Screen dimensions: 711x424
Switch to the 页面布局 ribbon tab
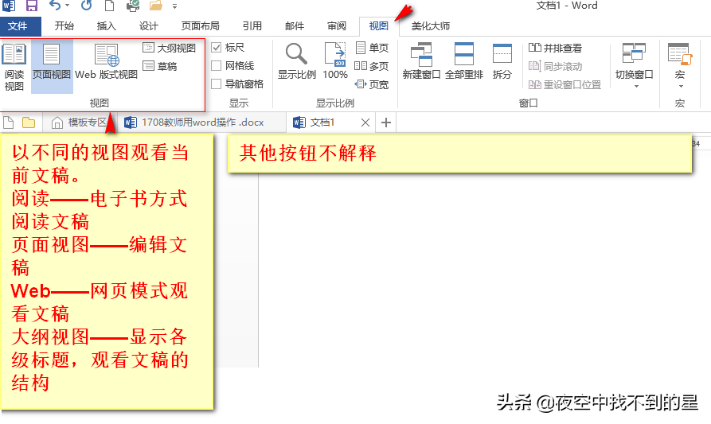[x=201, y=26]
